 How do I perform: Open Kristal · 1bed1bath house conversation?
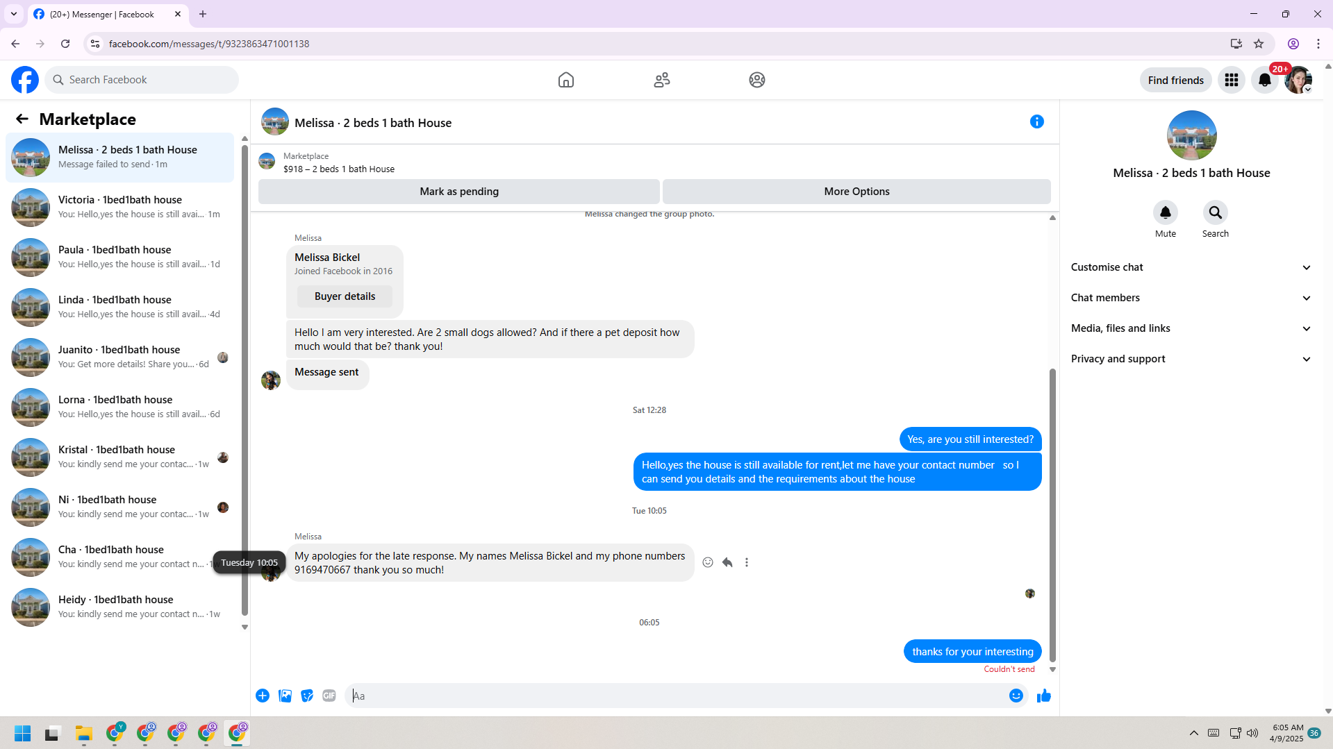[119, 457]
